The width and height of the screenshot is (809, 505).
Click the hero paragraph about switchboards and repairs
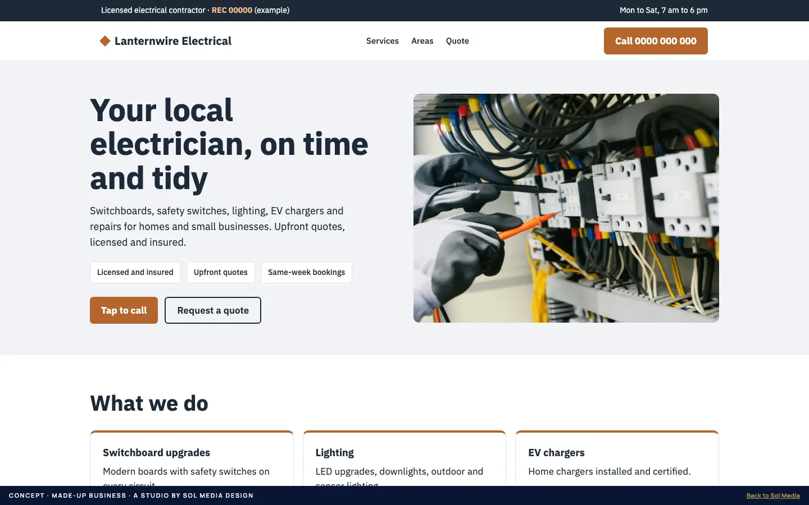tap(217, 227)
